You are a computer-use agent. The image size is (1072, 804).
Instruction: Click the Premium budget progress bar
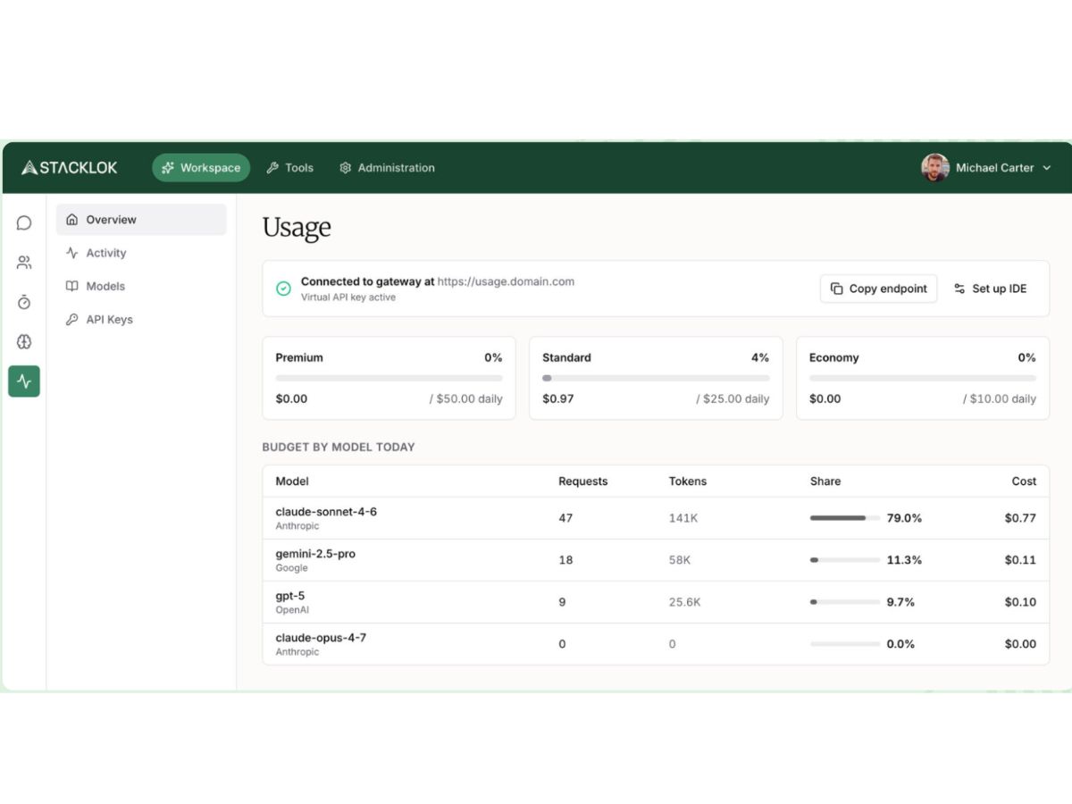click(x=389, y=378)
